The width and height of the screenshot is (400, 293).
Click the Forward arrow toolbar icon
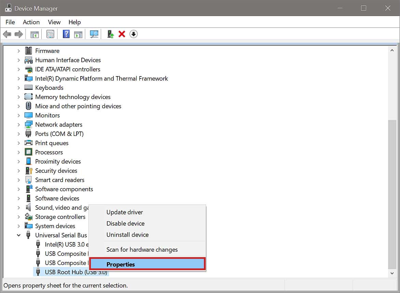19,34
